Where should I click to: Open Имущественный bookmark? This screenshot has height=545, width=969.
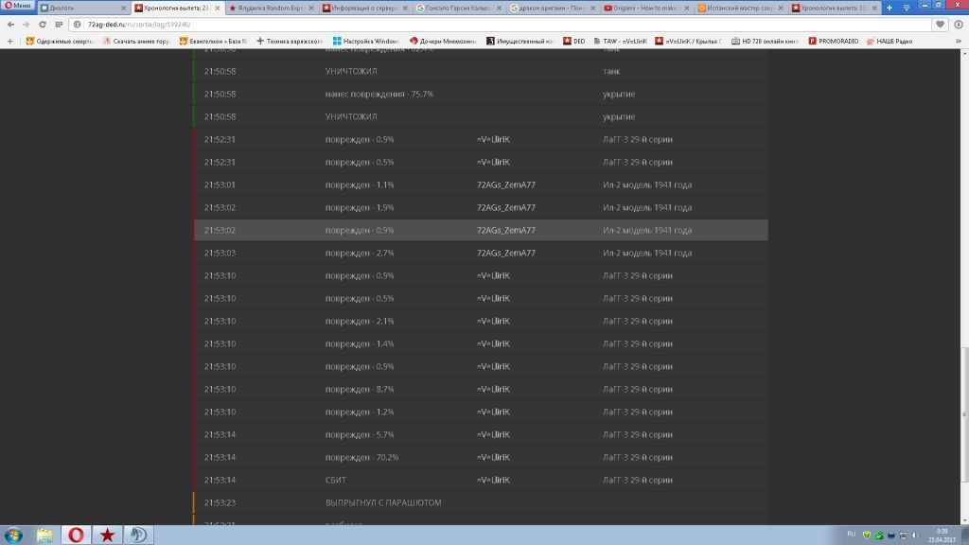tap(520, 41)
